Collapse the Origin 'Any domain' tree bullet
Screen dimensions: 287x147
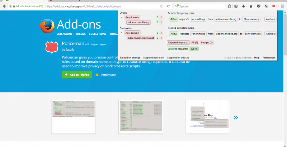121,18
